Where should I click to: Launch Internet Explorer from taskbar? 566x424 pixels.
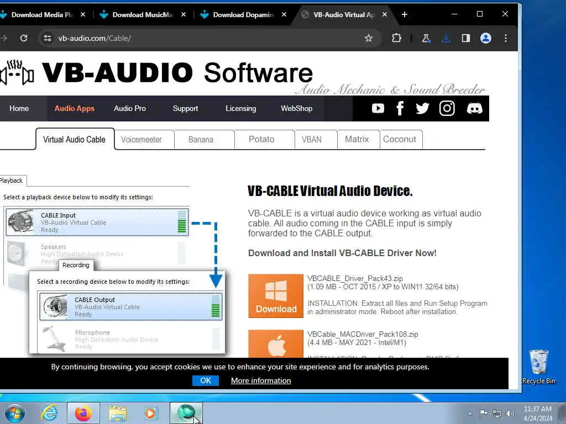[49, 413]
